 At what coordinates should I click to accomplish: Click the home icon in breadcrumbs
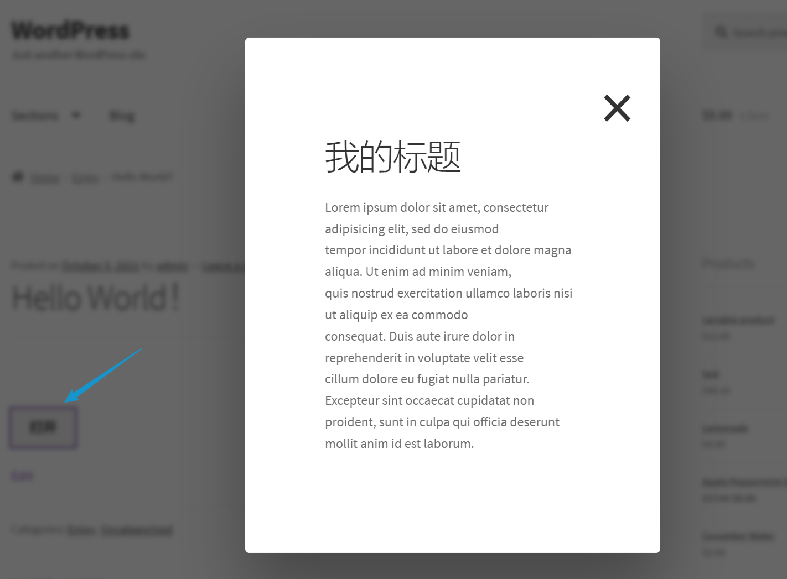(18, 176)
